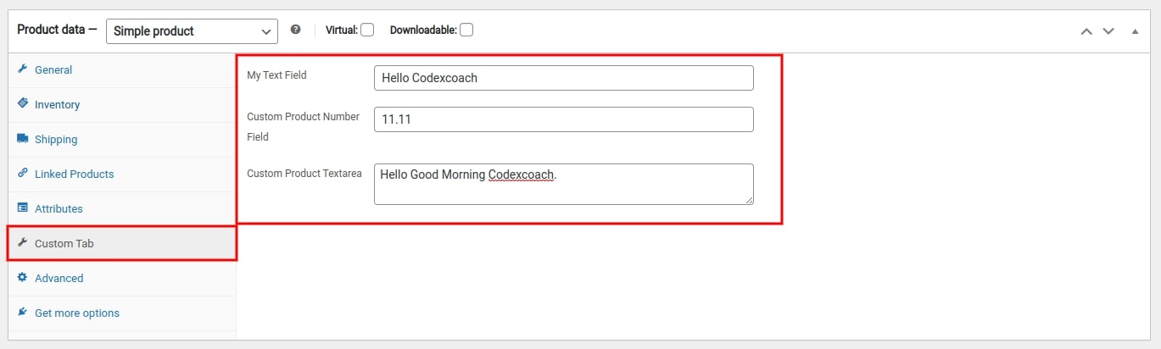This screenshot has width=1161, height=349.
Task: Click the Inventory tag icon
Action: (x=23, y=103)
